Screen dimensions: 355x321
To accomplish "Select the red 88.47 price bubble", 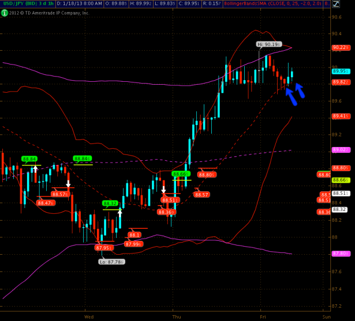I will 46,203.
